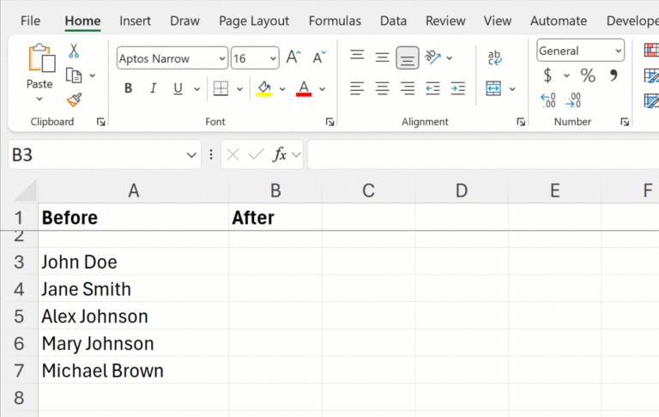Viewport: 659px width, 417px height.
Task: Toggle Underline formatting
Action: tap(178, 88)
